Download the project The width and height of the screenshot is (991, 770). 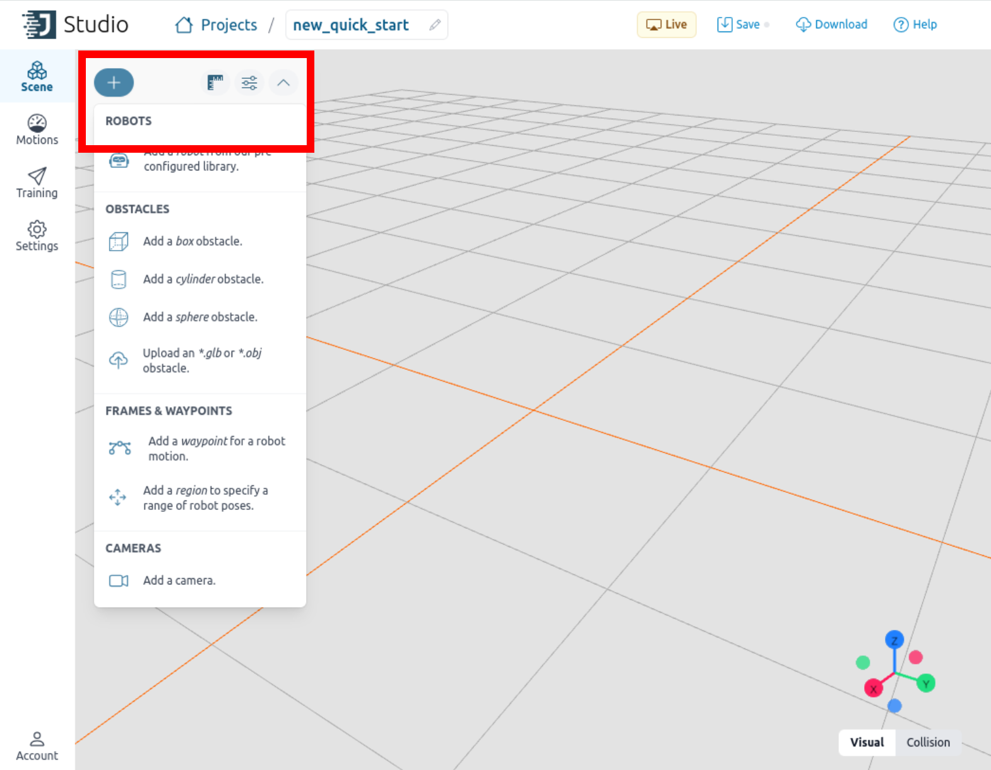click(831, 25)
